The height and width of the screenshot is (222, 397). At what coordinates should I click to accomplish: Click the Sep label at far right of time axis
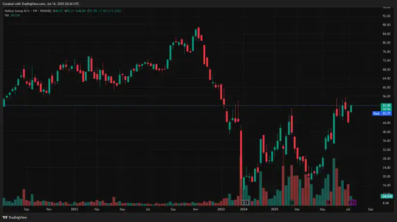370,209
